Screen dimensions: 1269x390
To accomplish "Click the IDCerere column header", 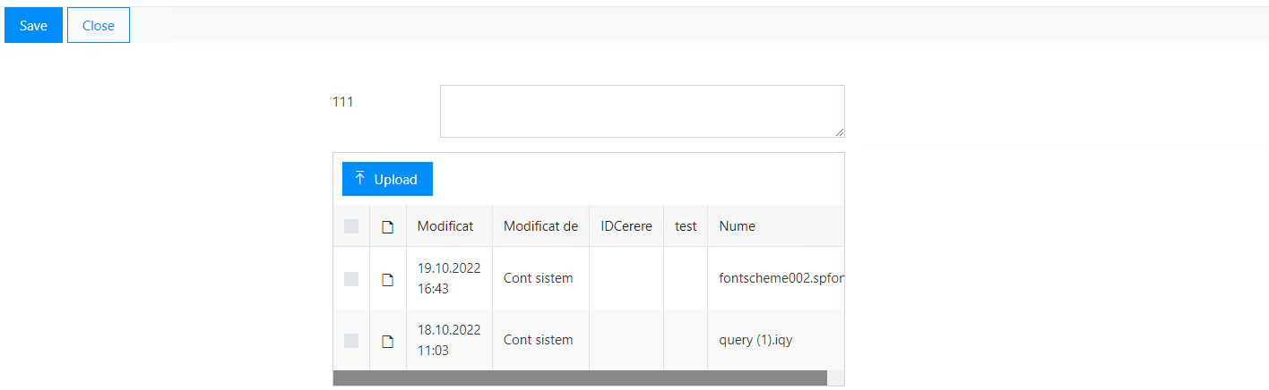I will tap(626, 226).
